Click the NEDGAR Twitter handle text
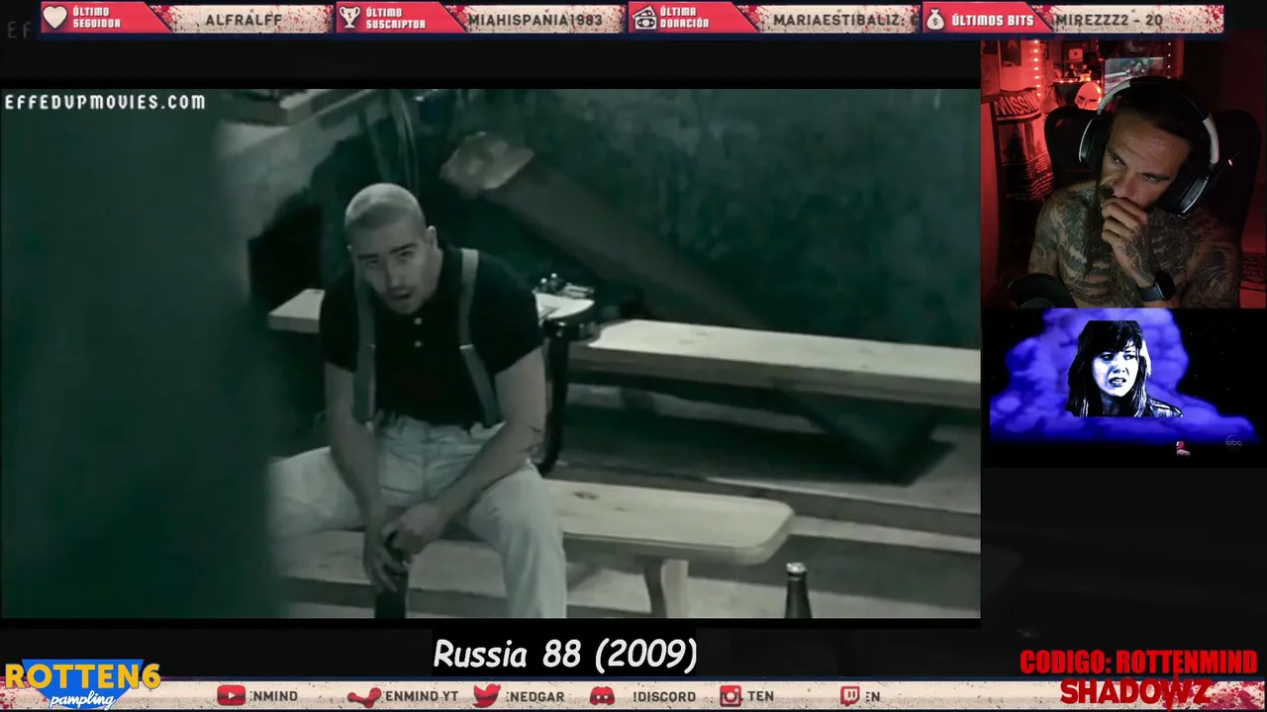1267x712 pixels. [535, 696]
